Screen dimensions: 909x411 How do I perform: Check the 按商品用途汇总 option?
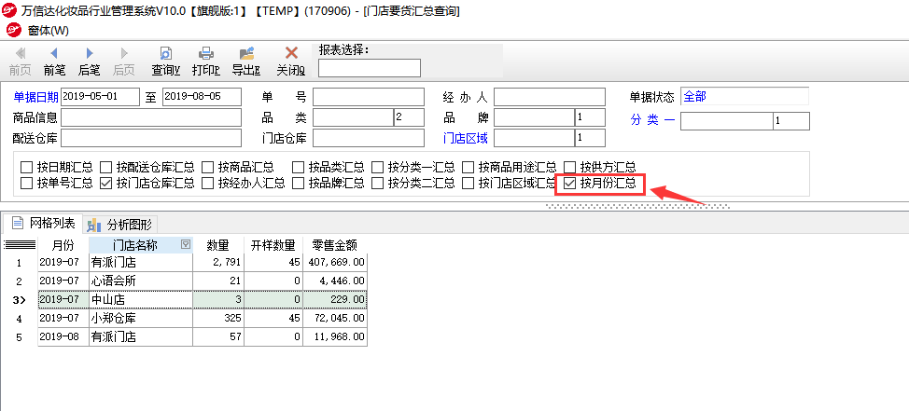click(x=468, y=168)
